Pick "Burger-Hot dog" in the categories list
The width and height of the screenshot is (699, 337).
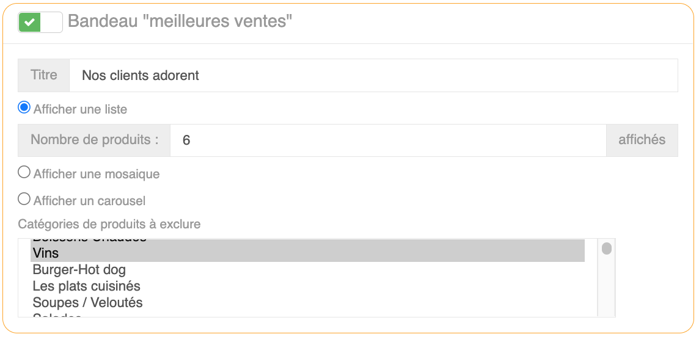[79, 269]
